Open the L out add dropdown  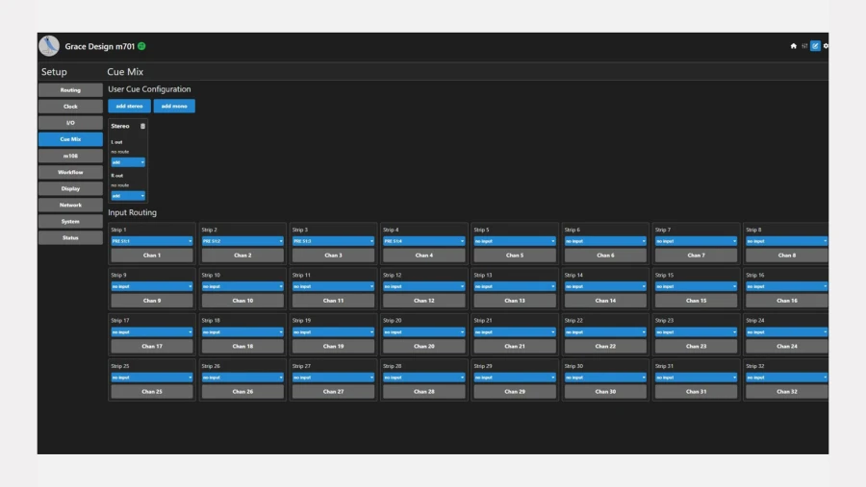tap(128, 162)
